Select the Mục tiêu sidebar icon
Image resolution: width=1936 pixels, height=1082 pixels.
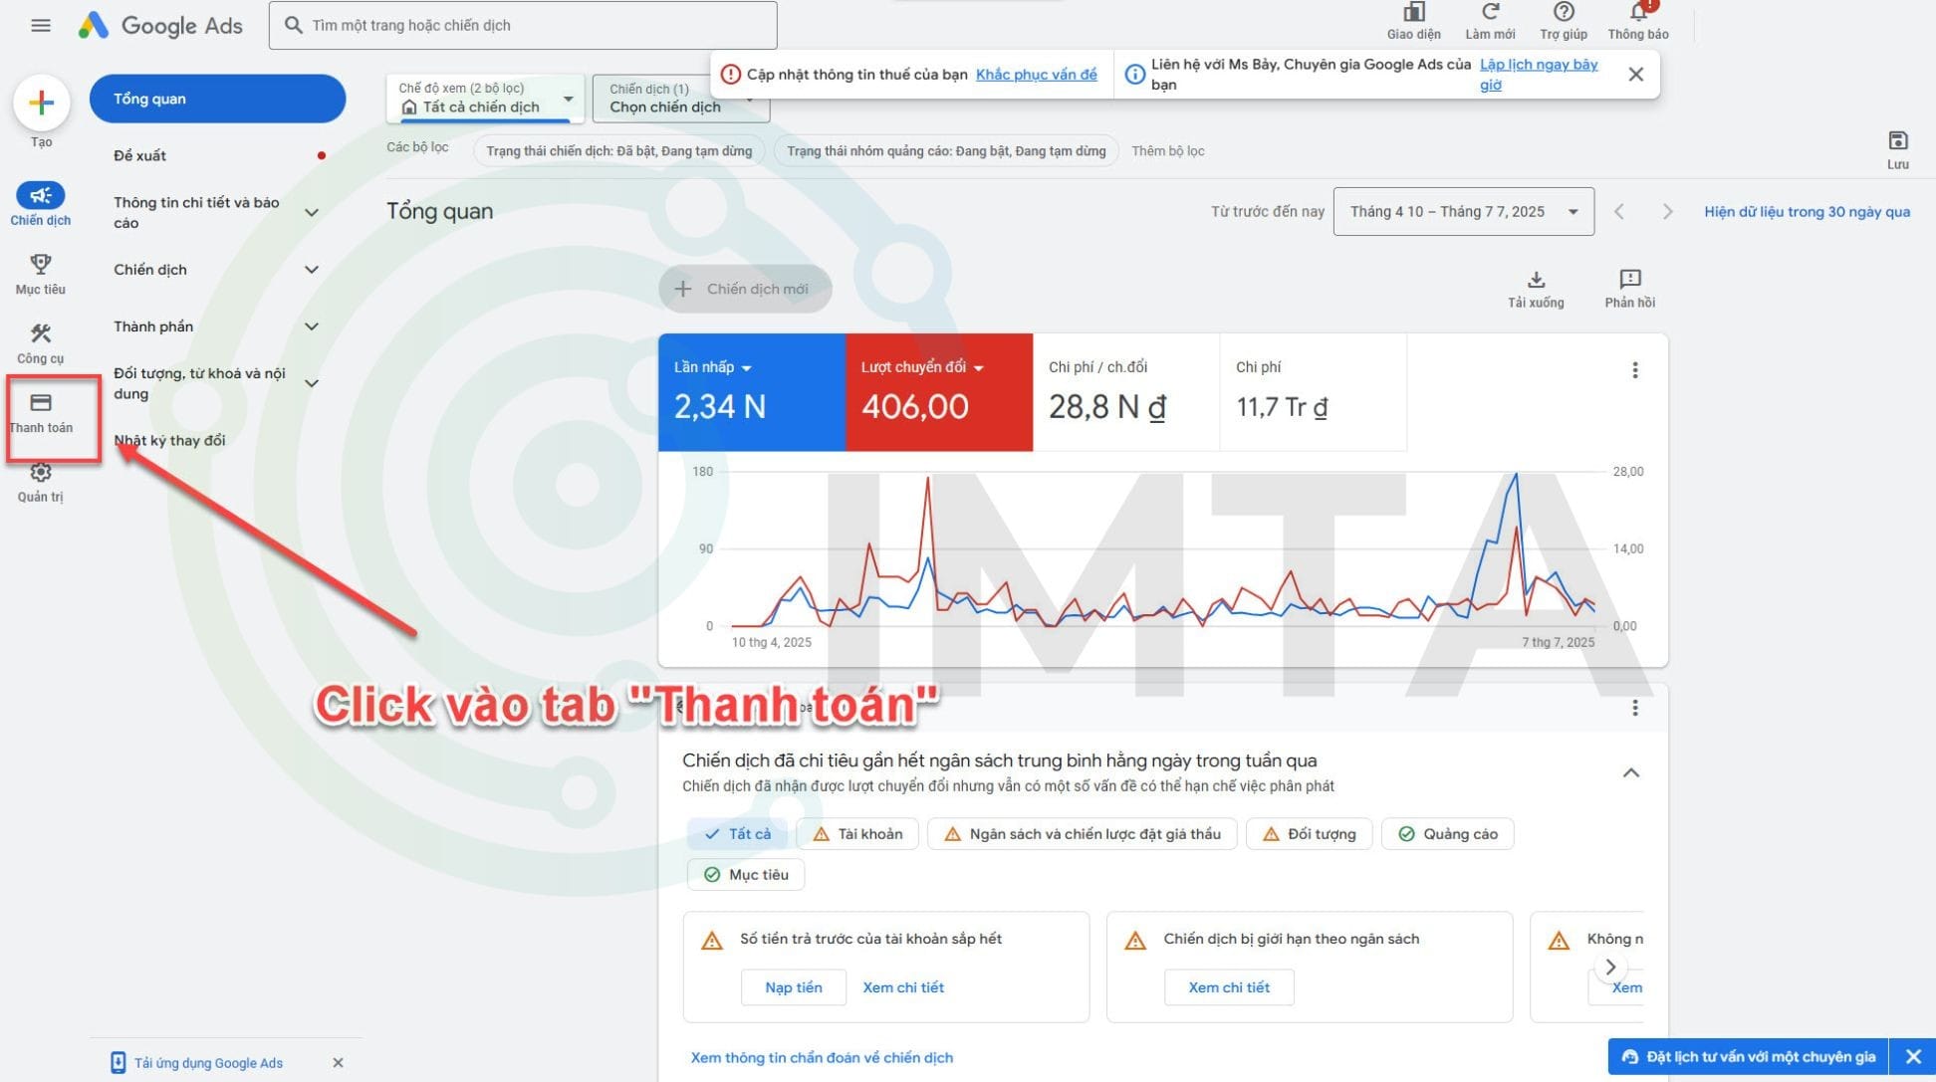click(x=41, y=264)
